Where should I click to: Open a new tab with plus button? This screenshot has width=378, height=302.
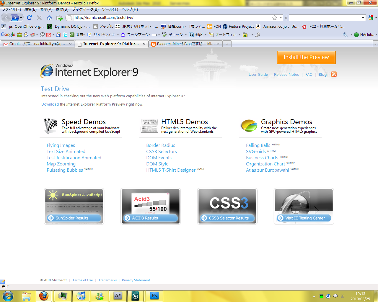pos(227,44)
